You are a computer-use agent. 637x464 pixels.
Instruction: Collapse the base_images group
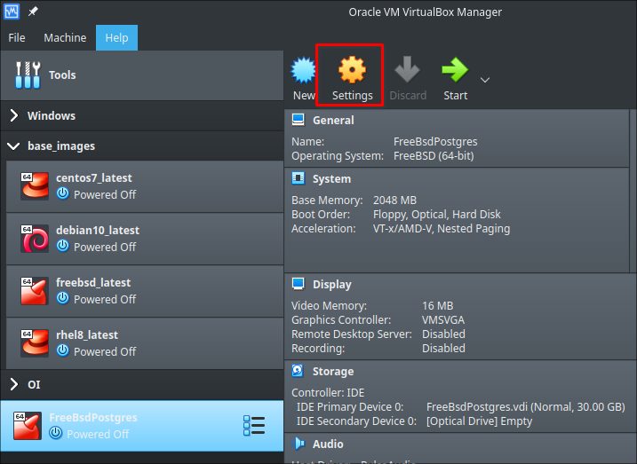14,146
